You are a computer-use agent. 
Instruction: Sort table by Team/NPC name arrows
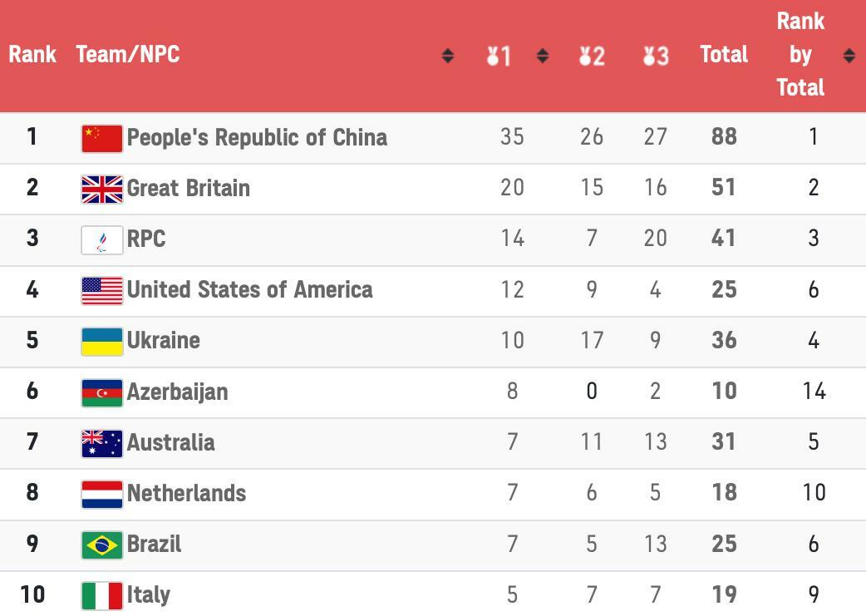[x=447, y=56]
